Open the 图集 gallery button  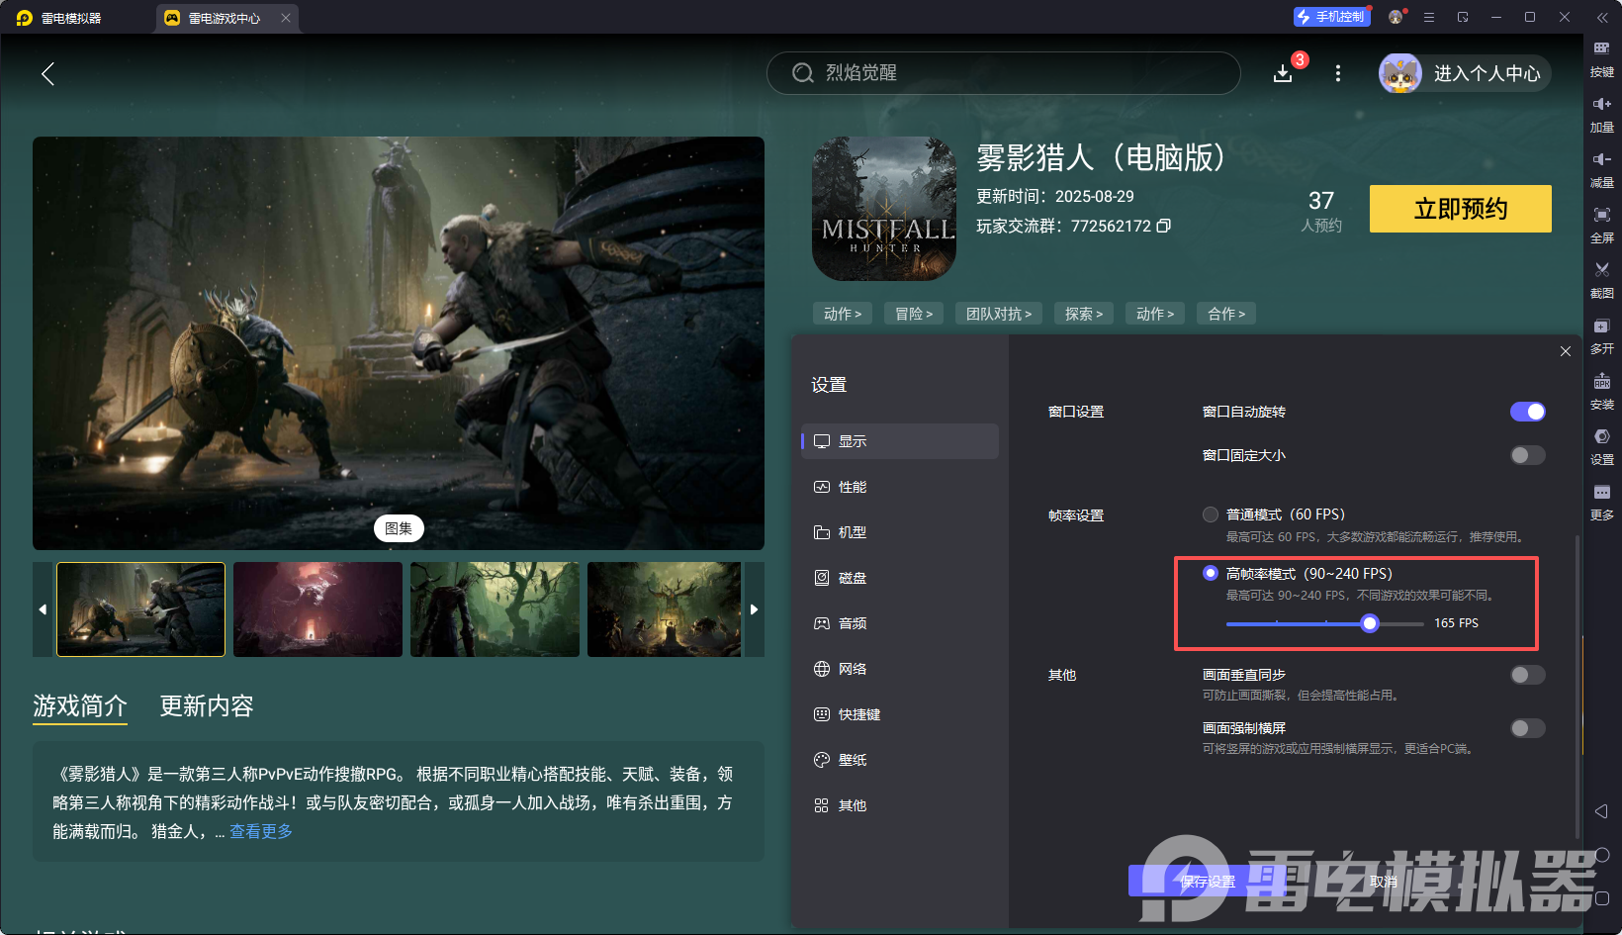coord(399,528)
